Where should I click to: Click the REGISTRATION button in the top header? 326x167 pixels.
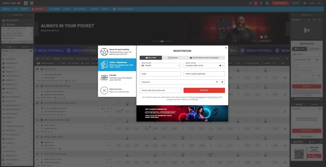[280, 3]
